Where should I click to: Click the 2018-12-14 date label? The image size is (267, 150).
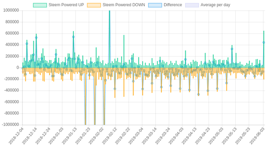pyautogui.click(x=30, y=136)
